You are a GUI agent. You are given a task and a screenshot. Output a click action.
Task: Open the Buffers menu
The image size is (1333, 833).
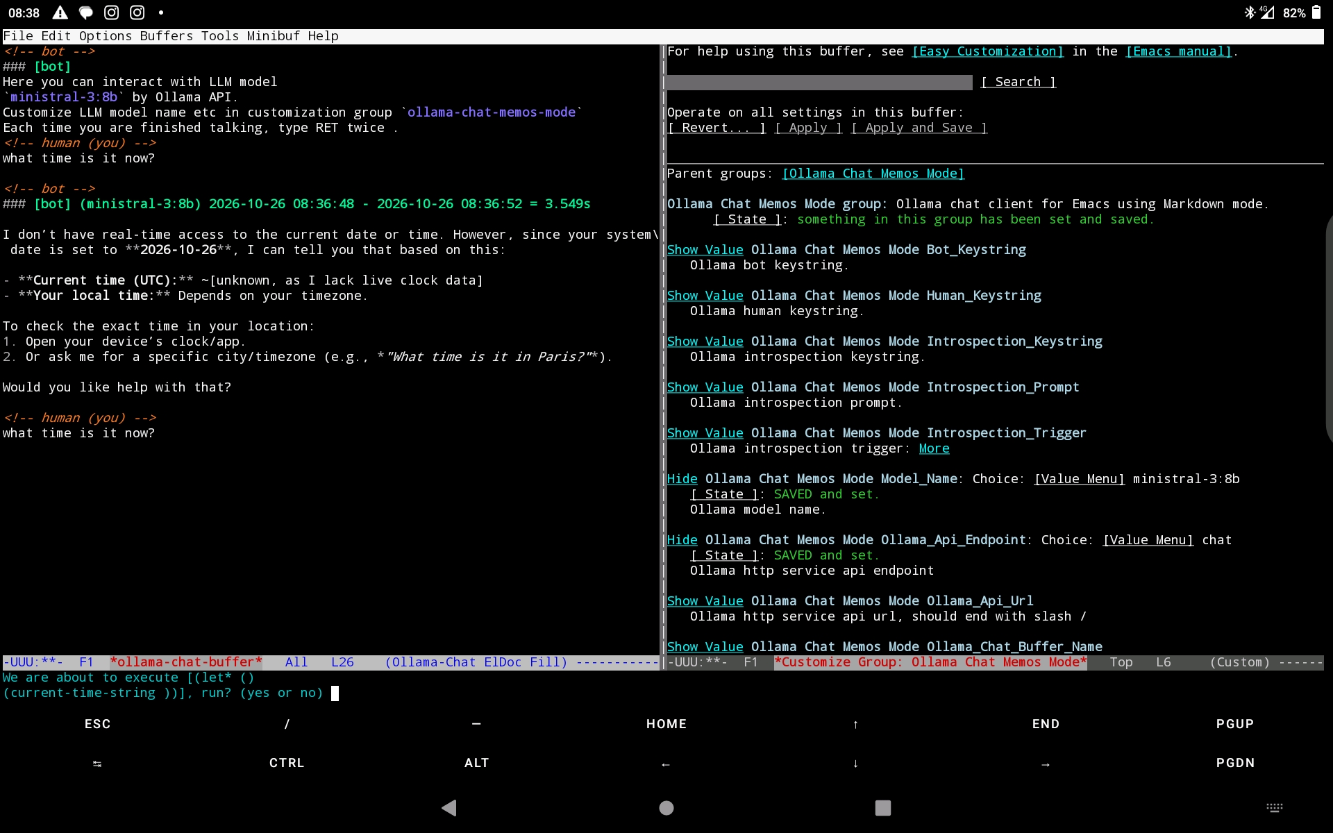[x=167, y=36]
